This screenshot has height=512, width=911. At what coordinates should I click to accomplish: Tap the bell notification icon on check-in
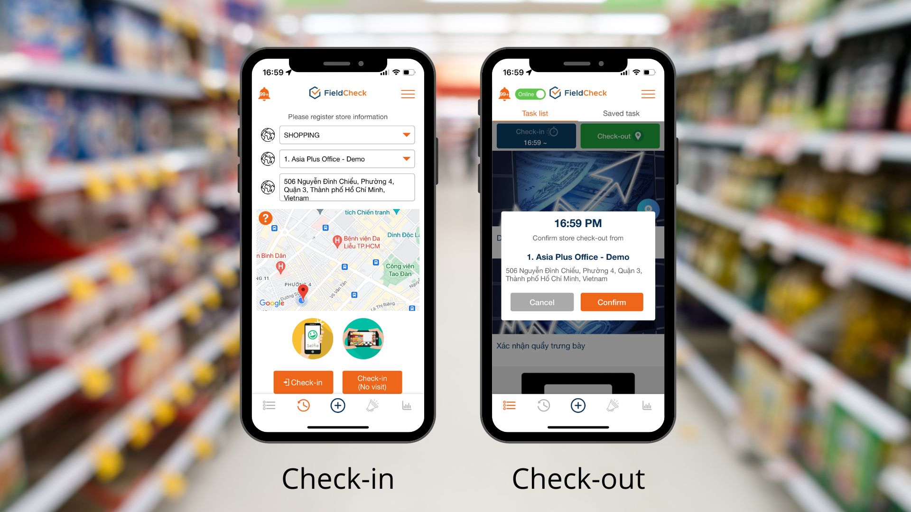tap(264, 94)
